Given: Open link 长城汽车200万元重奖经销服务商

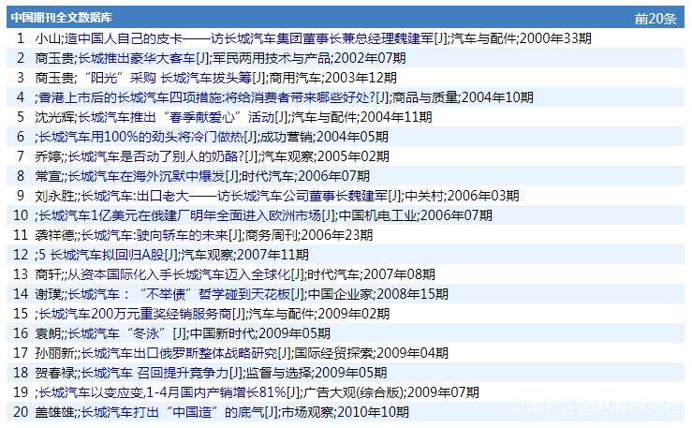Looking at the screenshot, I should [135, 314].
